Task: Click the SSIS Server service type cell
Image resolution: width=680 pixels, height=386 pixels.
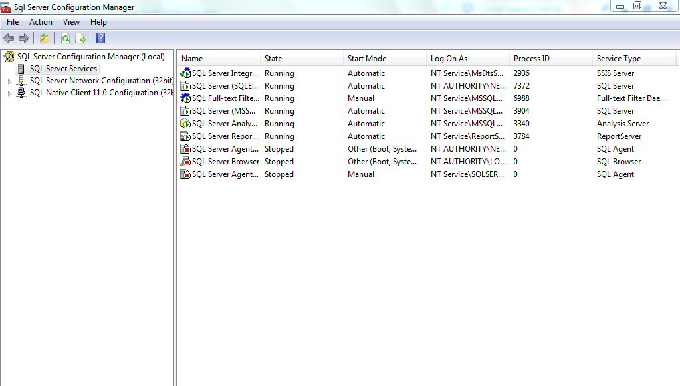Action: [x=616, y=73]
